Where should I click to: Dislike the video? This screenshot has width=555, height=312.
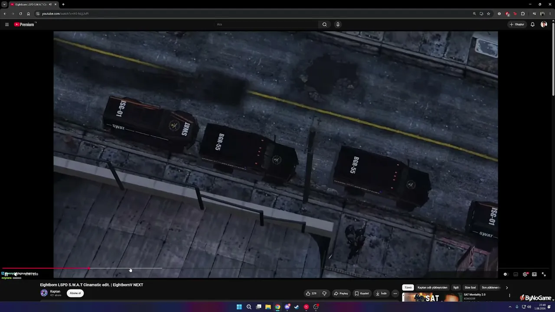pyautogui.click(x=324, y=293)
